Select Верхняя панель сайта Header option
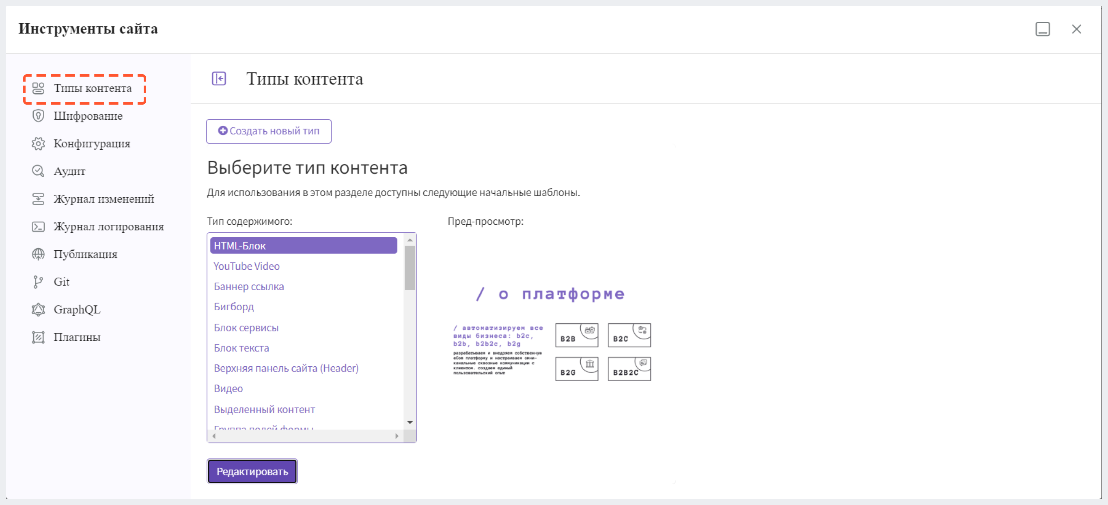The image size is (1108, 505). pos(285,368)
